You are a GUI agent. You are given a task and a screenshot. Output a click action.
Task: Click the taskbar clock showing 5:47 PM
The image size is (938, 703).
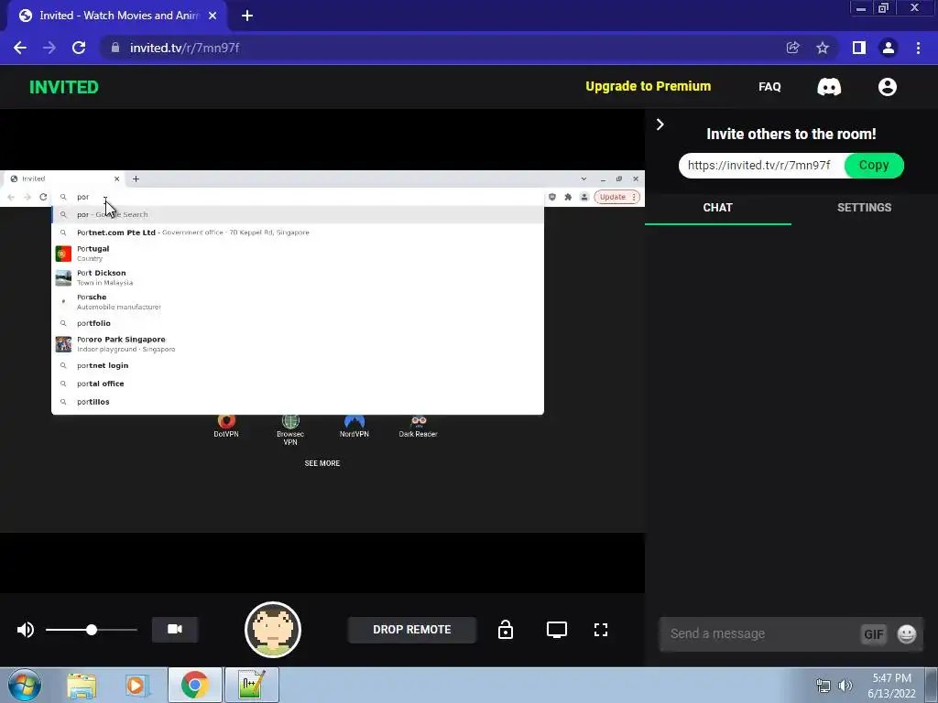(x=891, y=686)
